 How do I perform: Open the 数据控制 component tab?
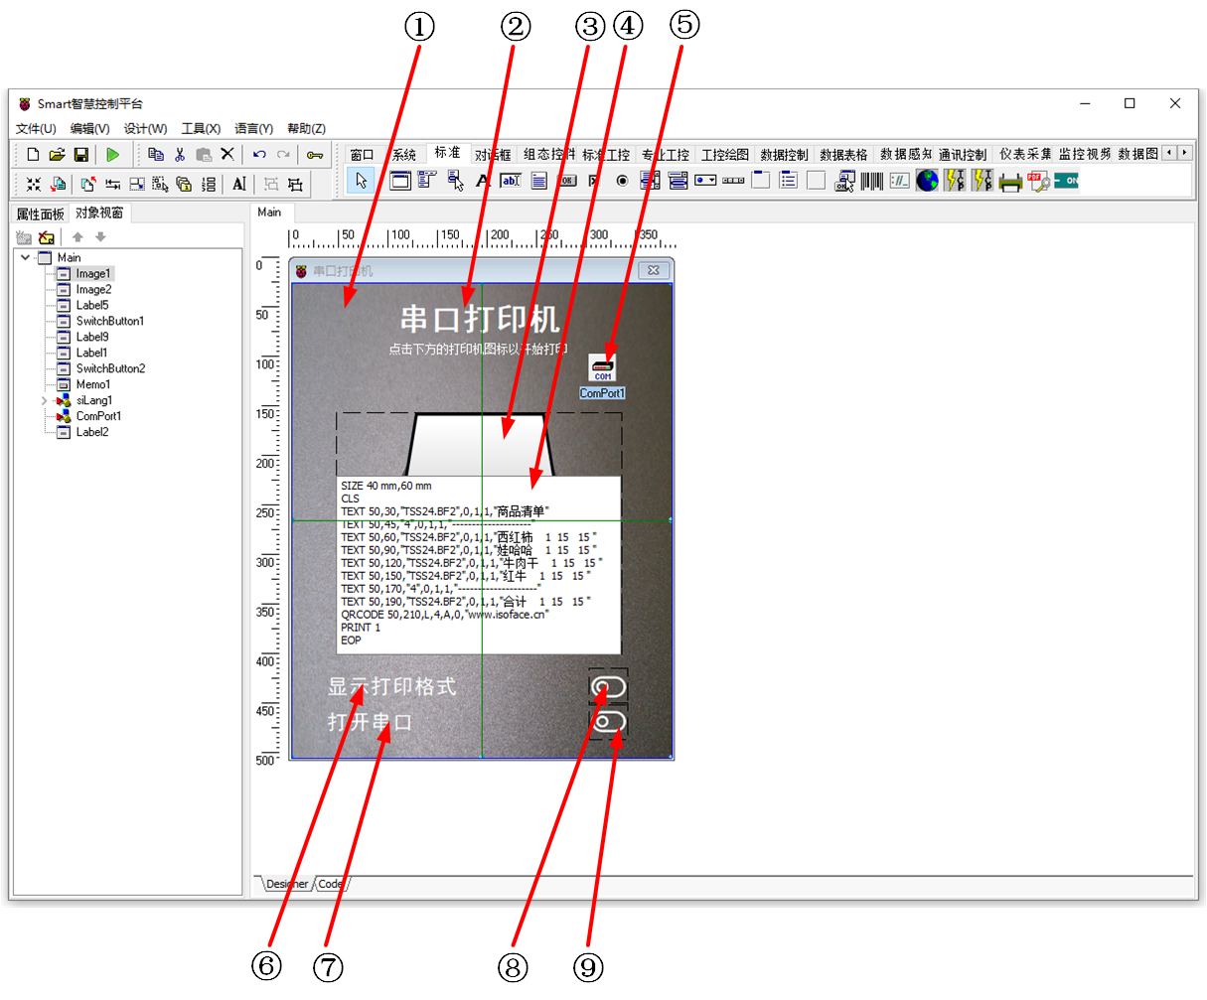pyautogui.click(x=784, y=155)
